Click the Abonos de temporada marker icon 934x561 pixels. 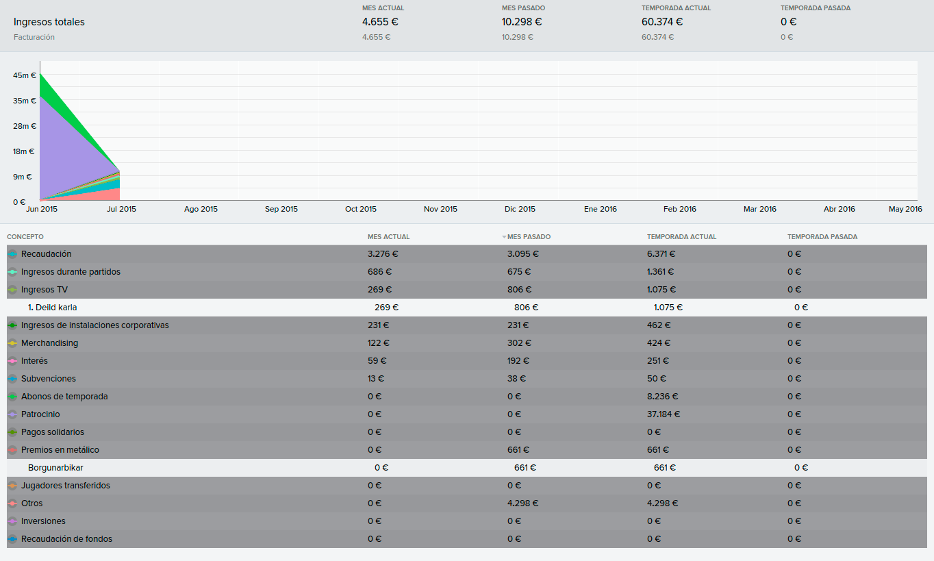[12, 397]
